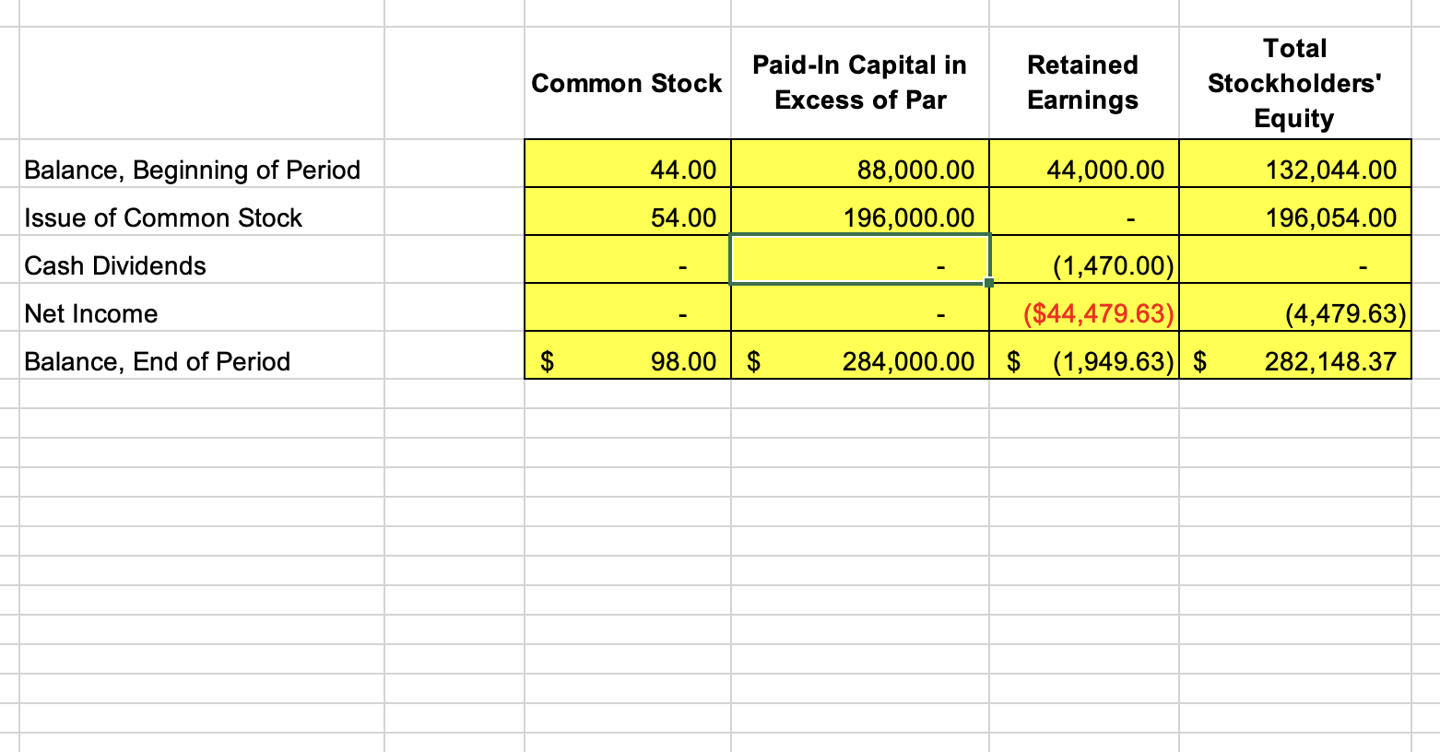Select the cell showing 44,000.00
This screenshot has height=752, width=1440.
click(1082, 170)
